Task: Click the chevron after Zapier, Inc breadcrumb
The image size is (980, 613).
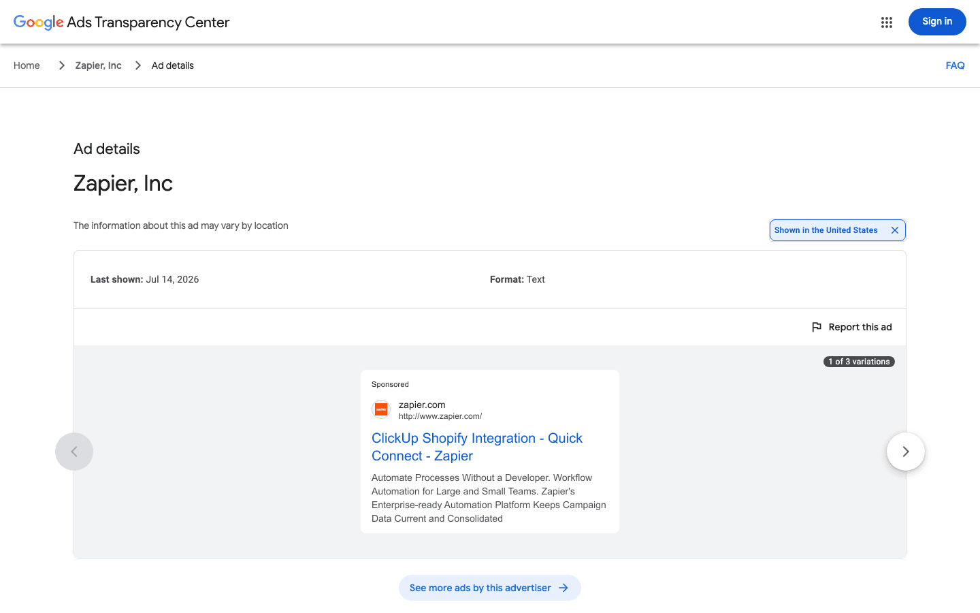Action: click(138, 65)
